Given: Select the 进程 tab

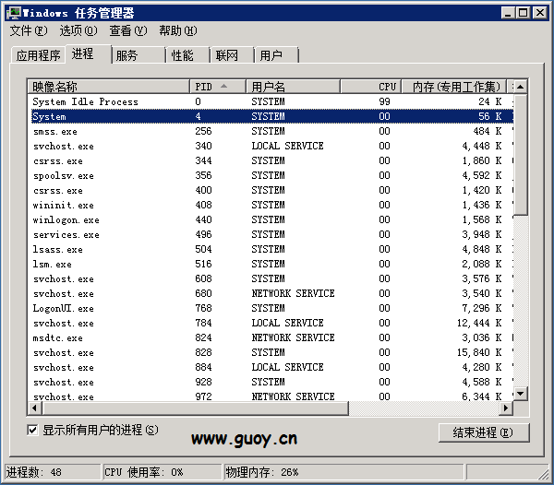Looking at the screenshot, I should pos(89,54).
